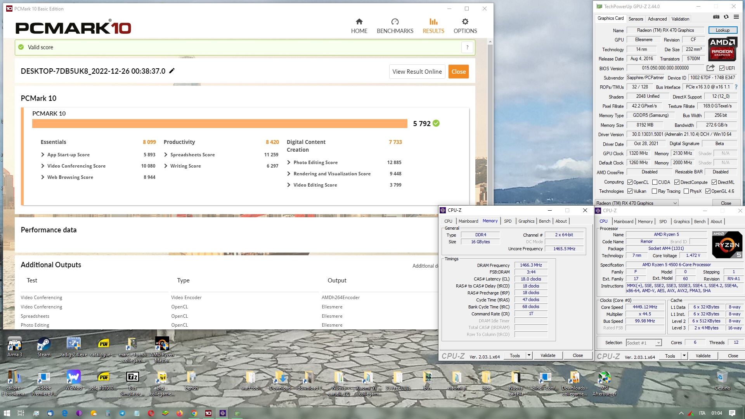Click Bus Interface help question mark
The image size is (745, 419).
(x=736, y=87)
